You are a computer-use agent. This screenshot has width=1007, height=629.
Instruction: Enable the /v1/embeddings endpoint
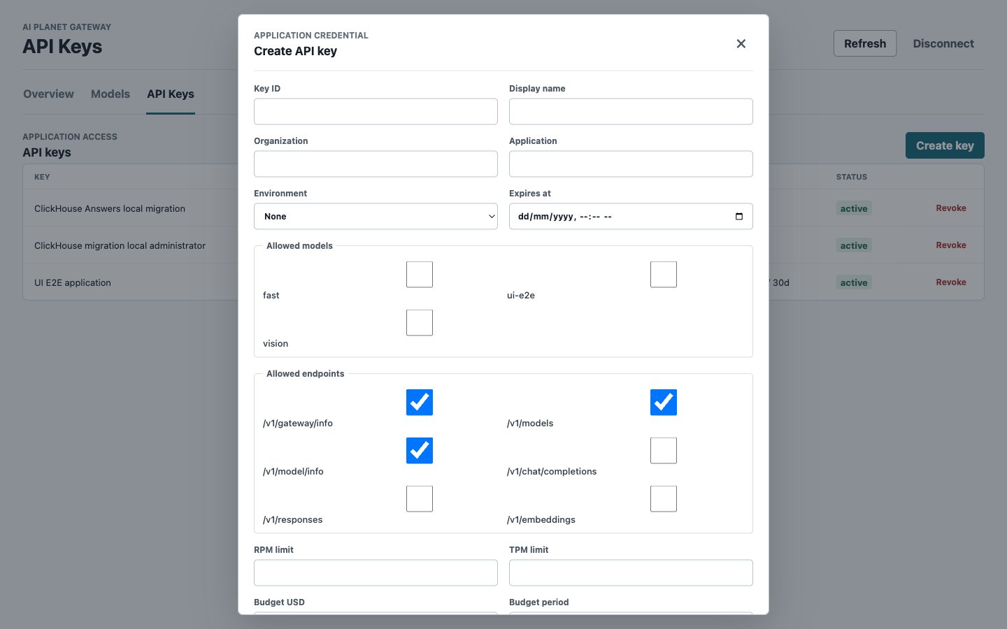(664, 499)
